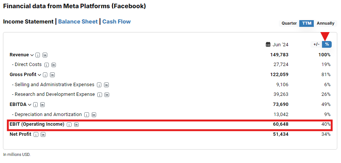Select the TTM period button
Image resolution: width=341 pixels, height=163 pixels.
[307, 23]
